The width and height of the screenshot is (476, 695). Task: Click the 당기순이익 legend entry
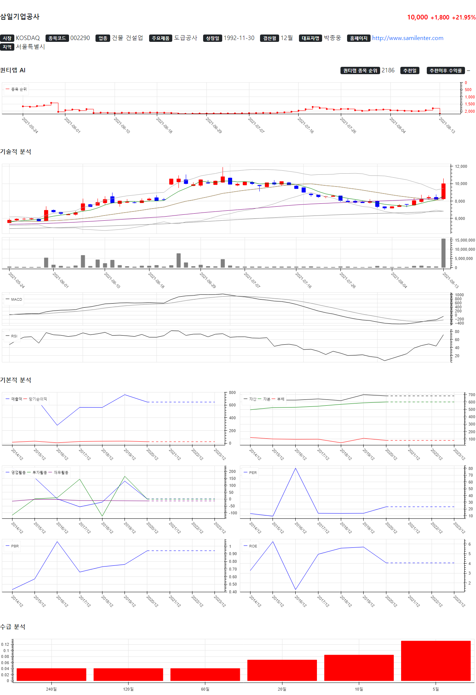(x=35, y=399)
